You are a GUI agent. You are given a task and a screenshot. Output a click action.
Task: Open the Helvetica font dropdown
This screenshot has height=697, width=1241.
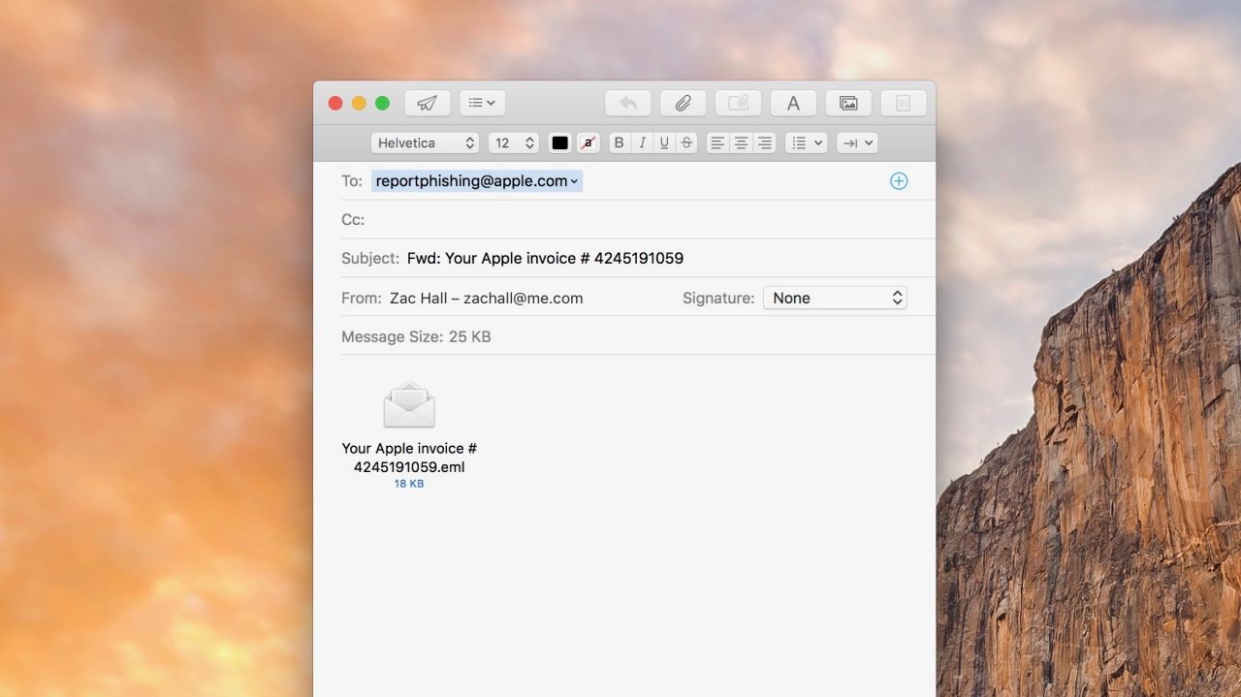(x=425, y=143)
